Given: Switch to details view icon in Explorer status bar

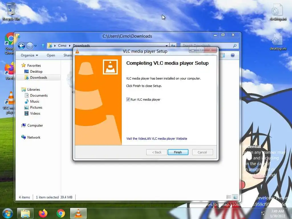Looking at the screenshot, I should pos(228,197).
